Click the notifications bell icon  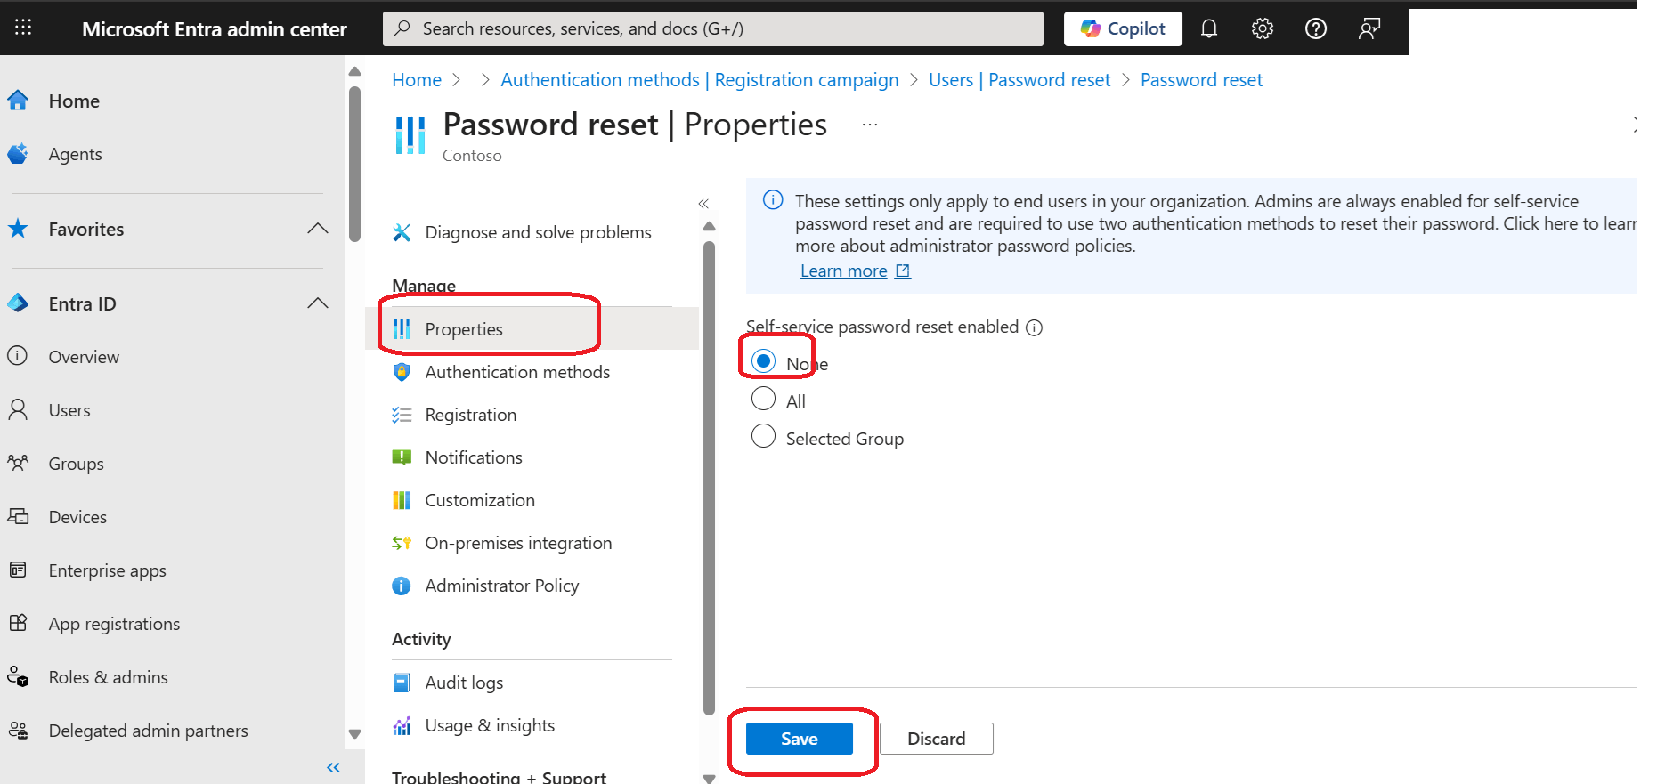pos(1208,28)
